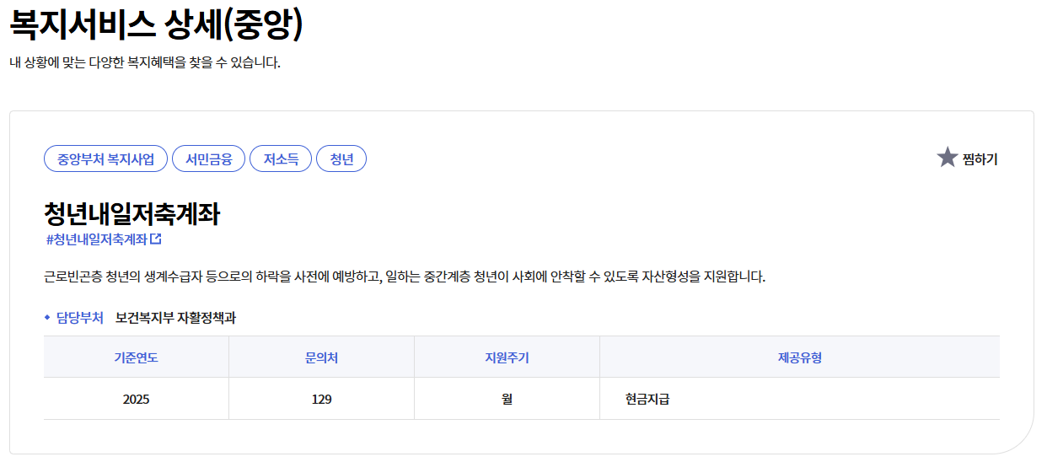Screen dimensions: 1047x462
Task: Click the diamond bullet before 담당부처
Action: (47, 318)
